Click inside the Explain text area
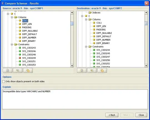Screen dimensions: 150x120 tap(75, 99)
